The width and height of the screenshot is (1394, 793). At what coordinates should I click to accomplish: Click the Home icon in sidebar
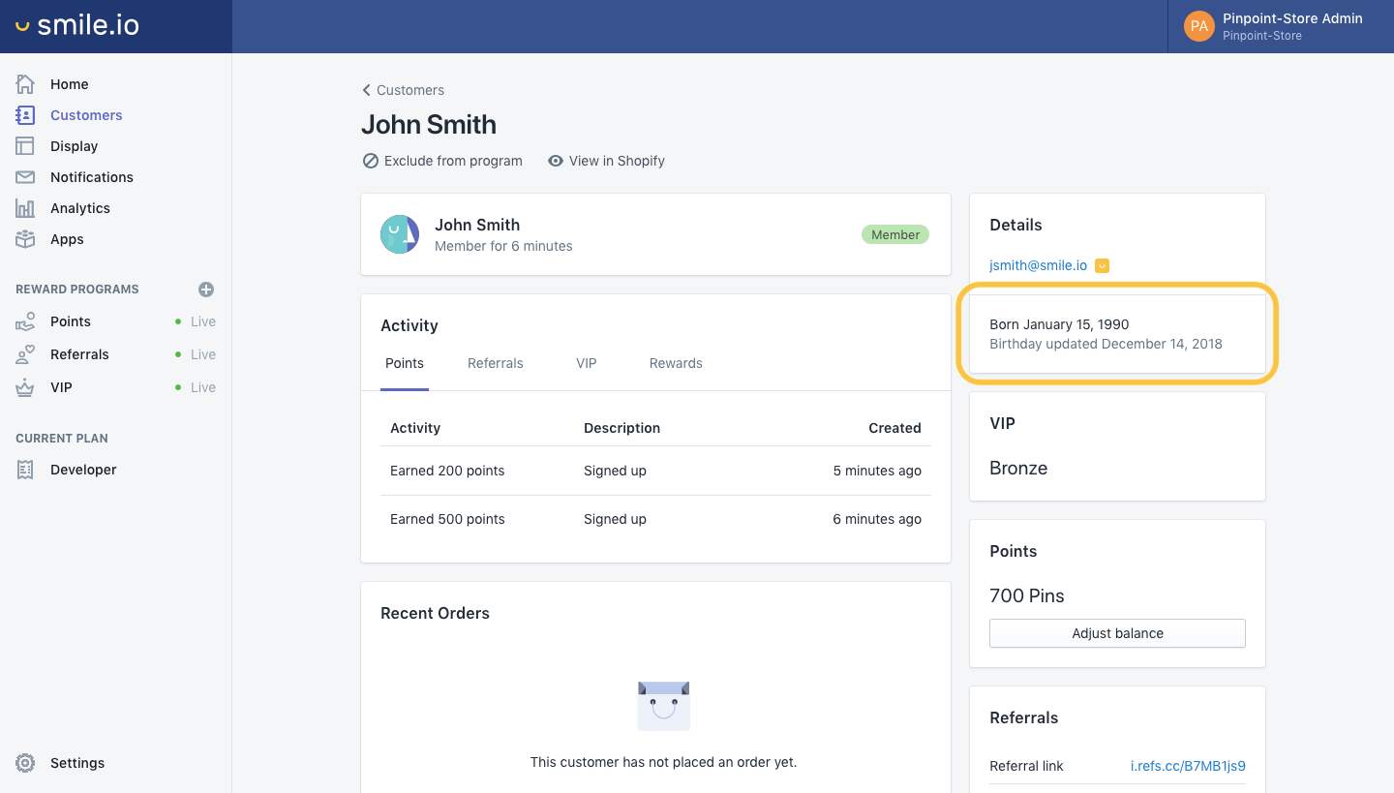pos(25,84)
